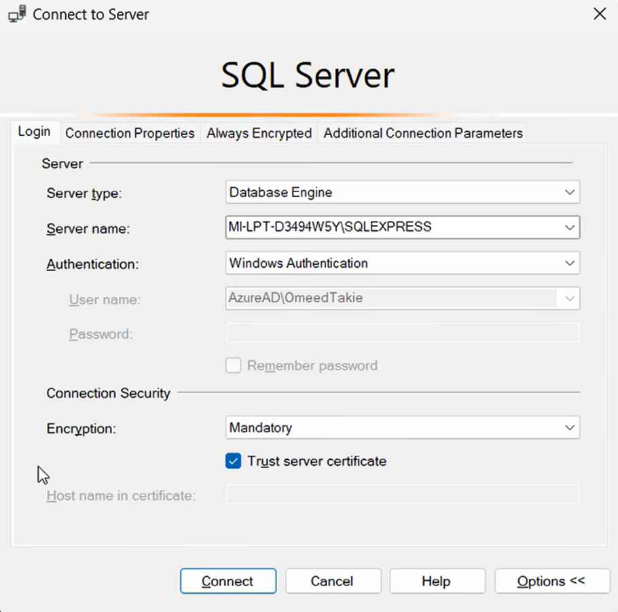Click the Authentication label
This screenshot has width=618, height=612.
[x=92, y=264]
